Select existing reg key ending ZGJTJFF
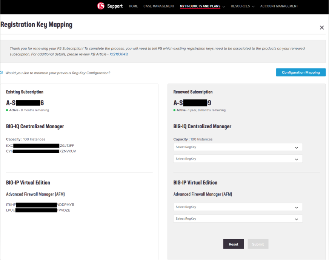This screenshot has height=260, width=329. (40, 146)
